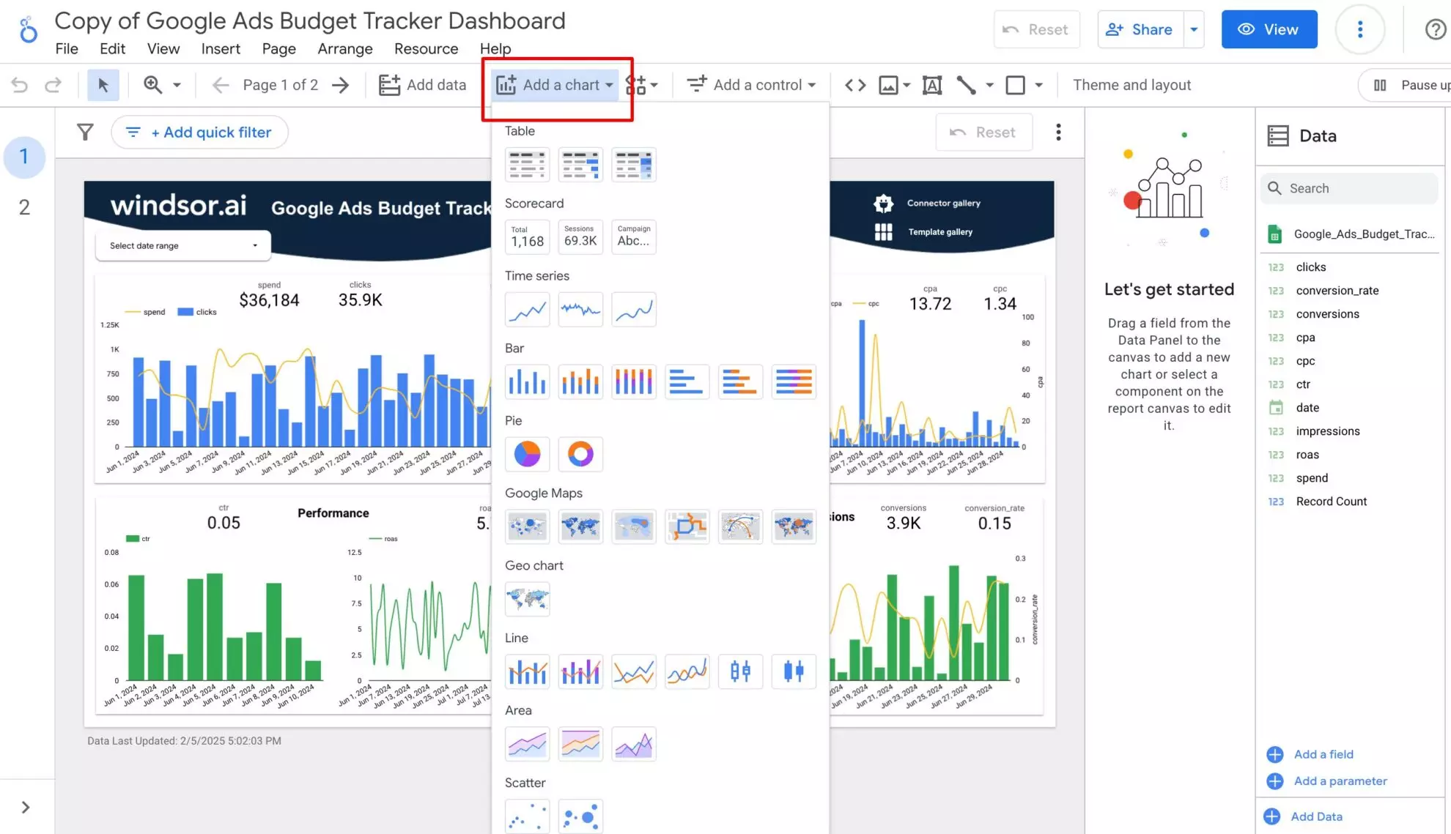Insert a smoothed time series chart
The width and height of the screenshot is (1451, 834).
634,310
